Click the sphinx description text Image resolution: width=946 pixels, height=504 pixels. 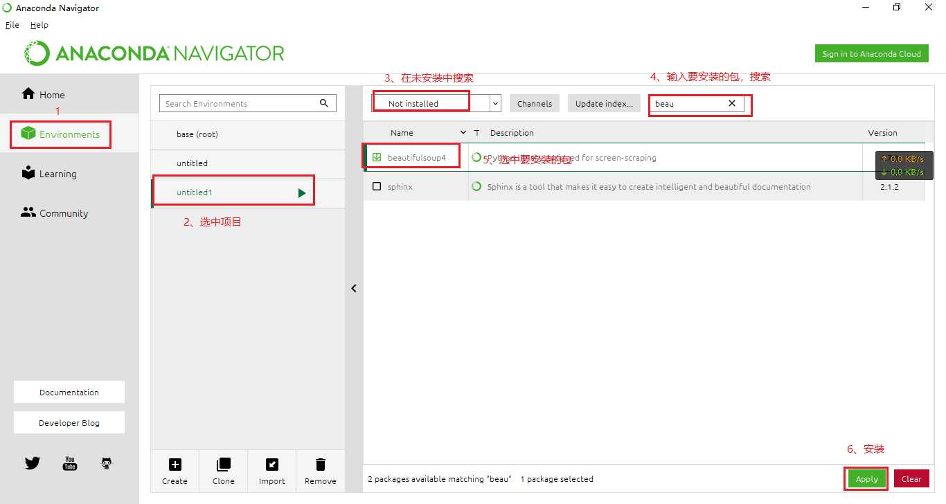click(649, 187)
